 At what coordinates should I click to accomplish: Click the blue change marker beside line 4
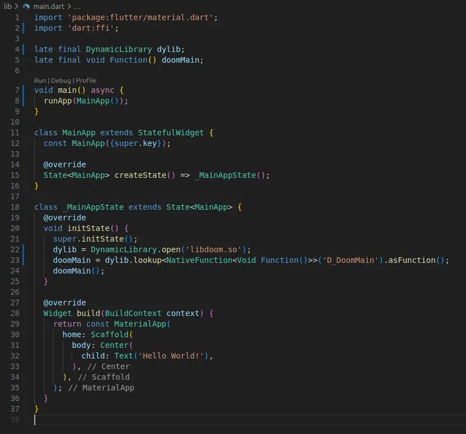[x=24, y=49]
